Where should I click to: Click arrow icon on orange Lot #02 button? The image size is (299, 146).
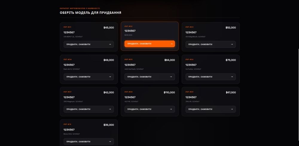click(171, 44)
